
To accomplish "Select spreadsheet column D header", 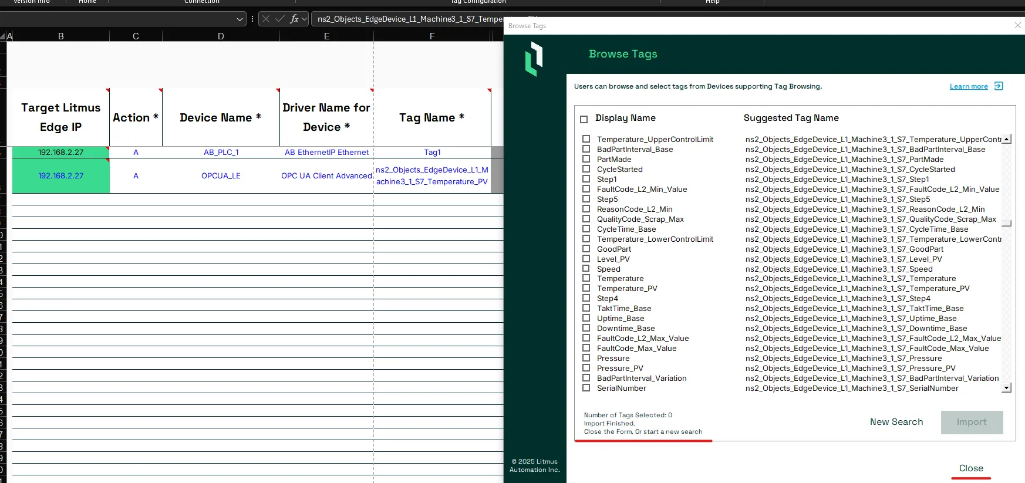I will 221,36.
